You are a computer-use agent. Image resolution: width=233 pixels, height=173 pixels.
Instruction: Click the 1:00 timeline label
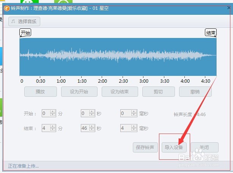pyautogui.click(x=61, y=81)
